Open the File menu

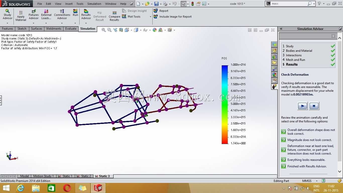click(40, 4)
